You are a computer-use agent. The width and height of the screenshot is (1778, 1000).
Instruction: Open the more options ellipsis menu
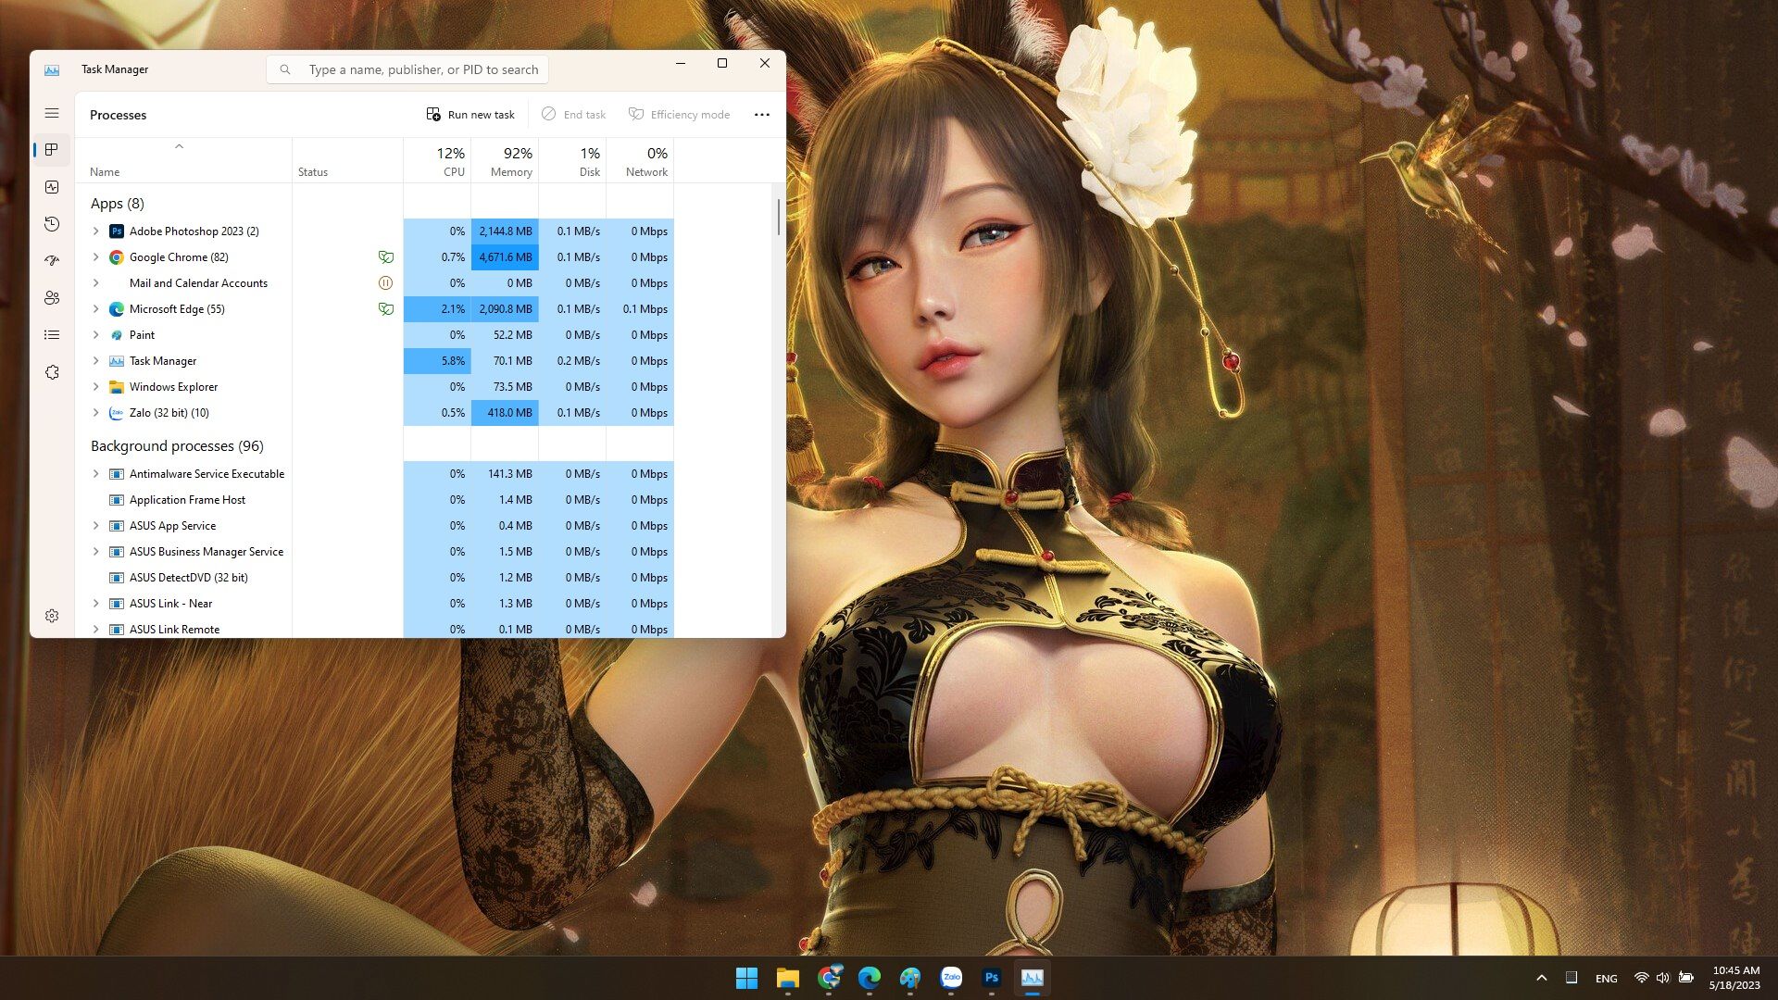pyautogui.click(x=762, y=115)
